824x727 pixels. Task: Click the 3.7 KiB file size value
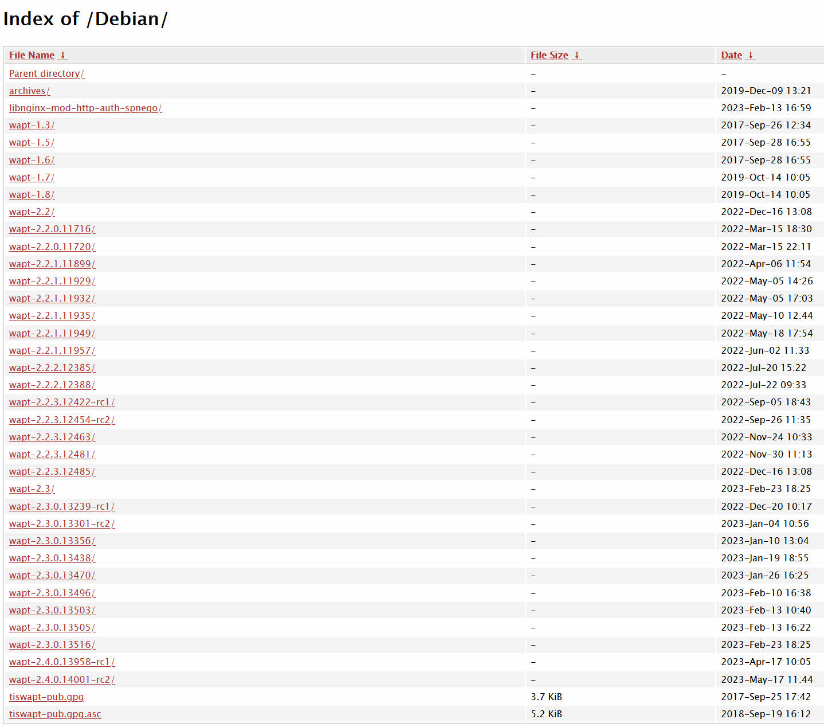pyautogui.click(x=546, y=697)
